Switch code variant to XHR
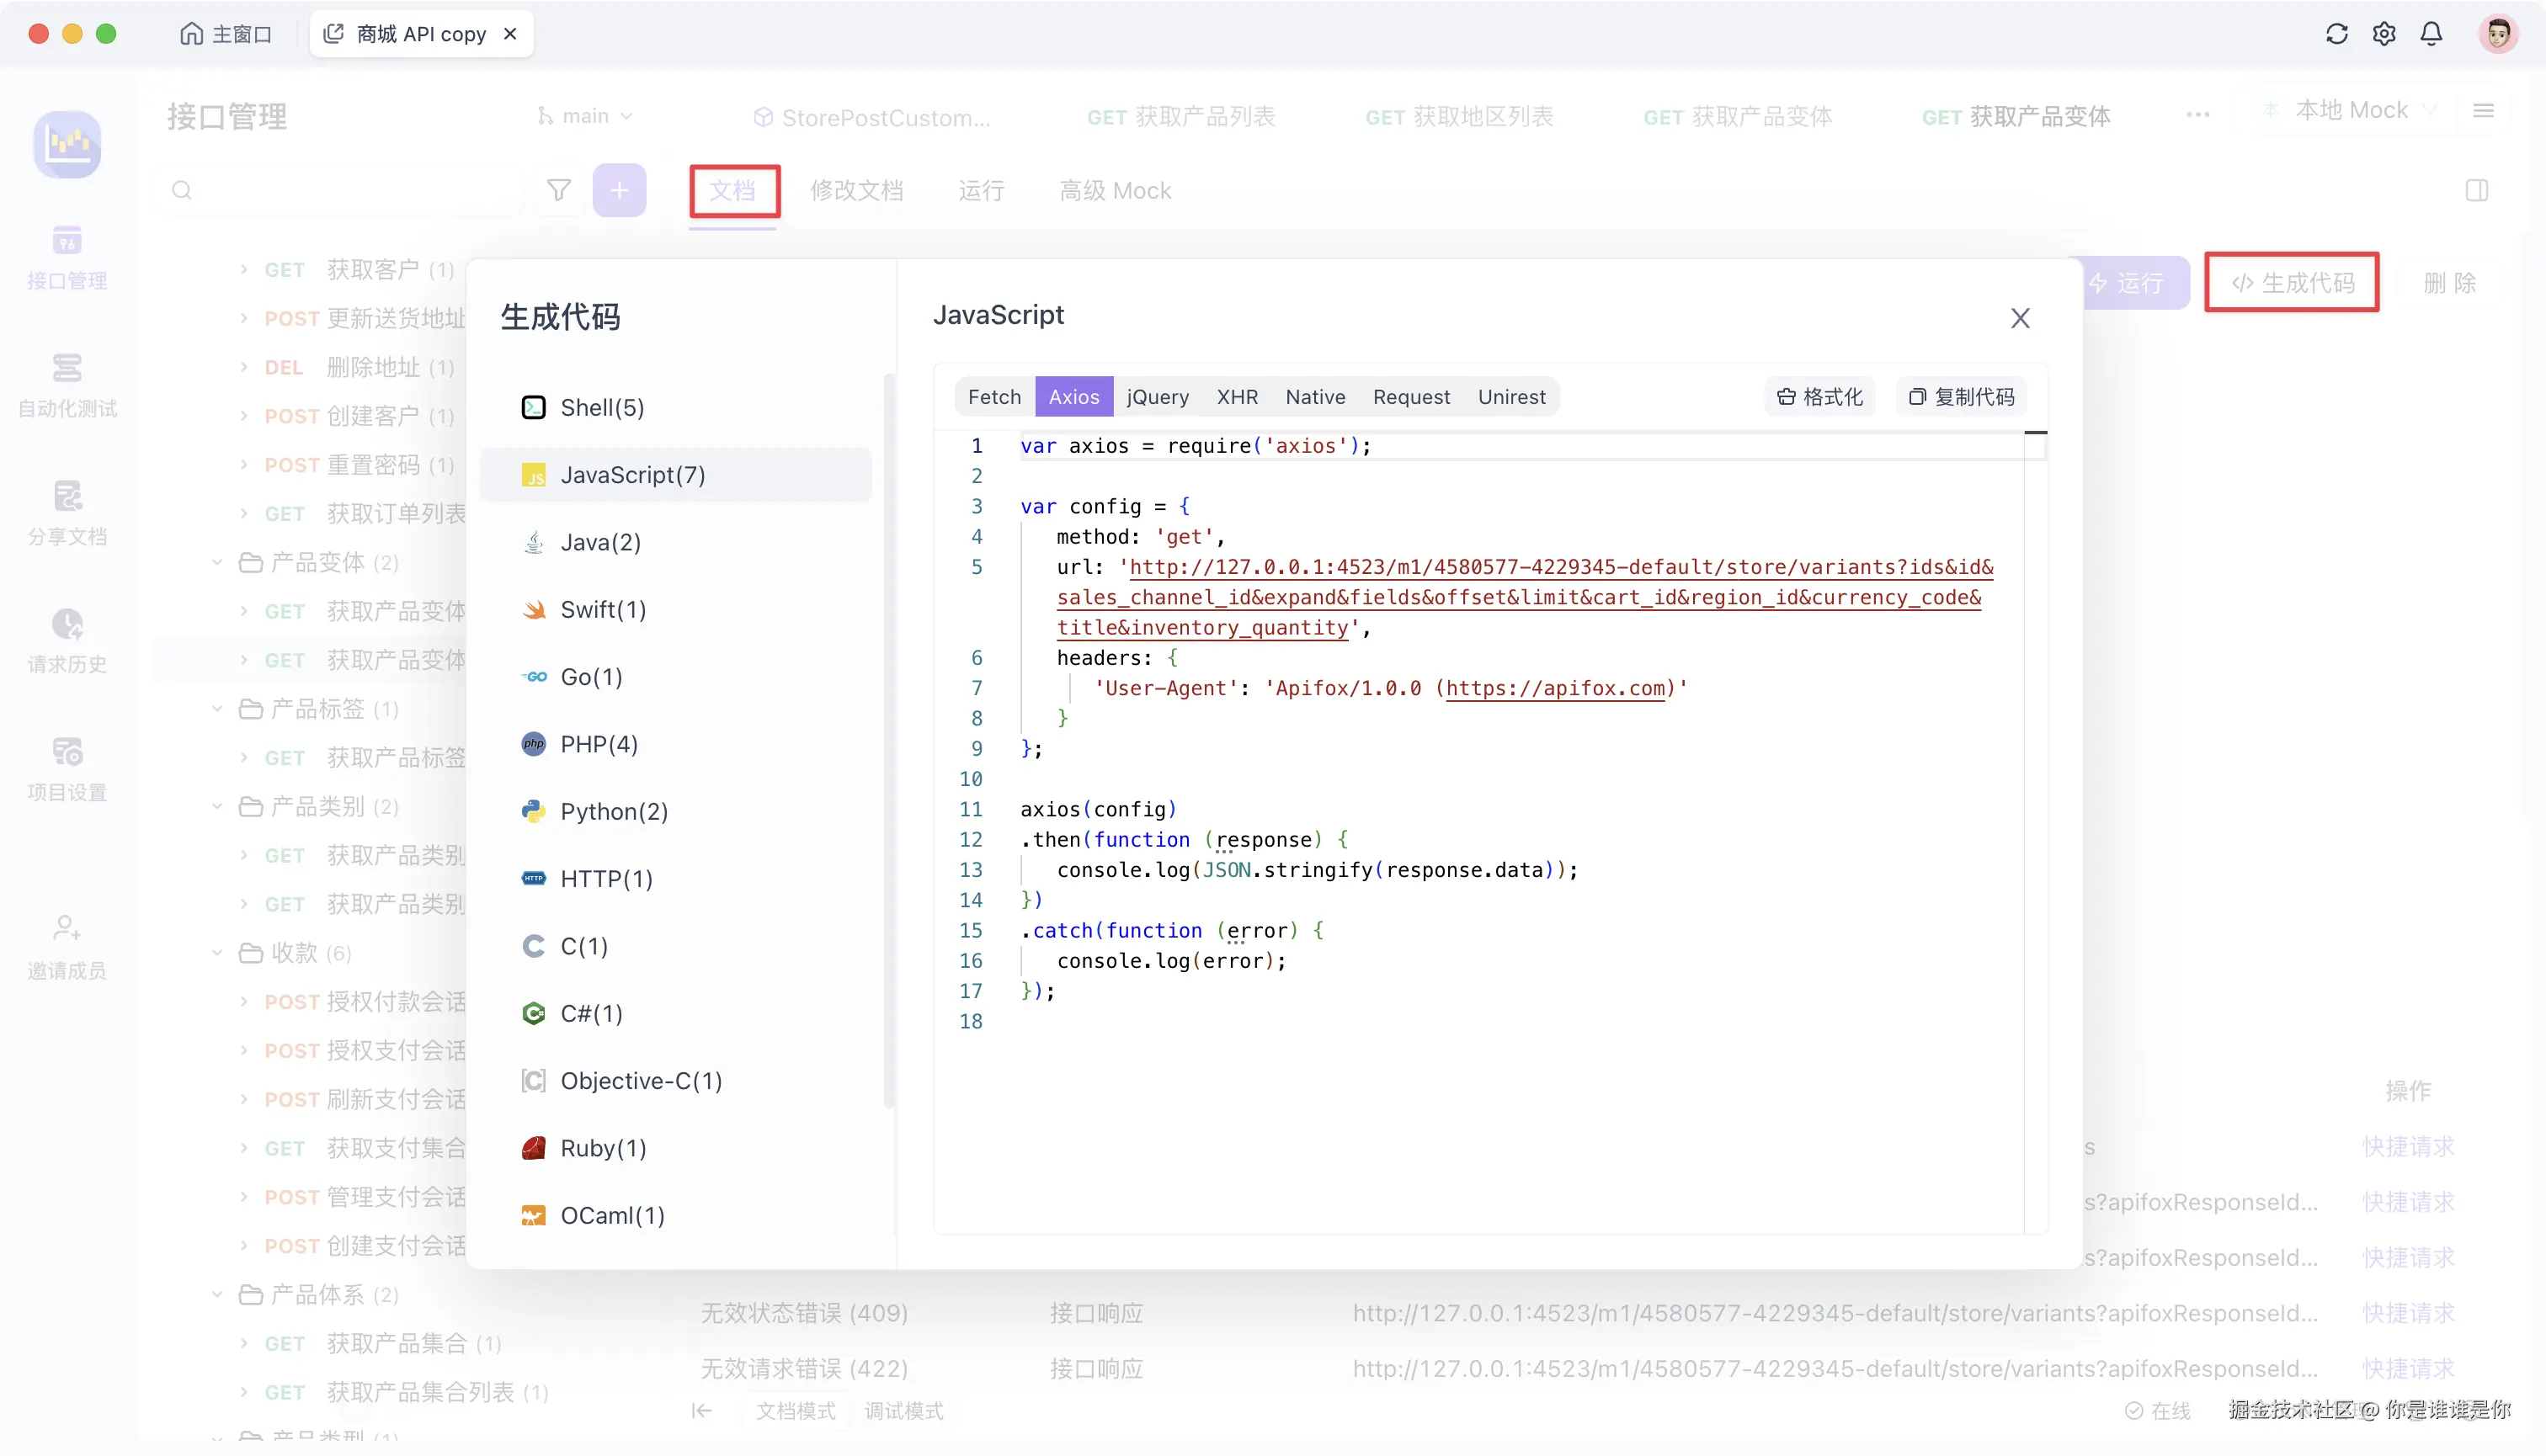This screenshot has width=2546, height=1456. pyautogui.click(x=1237, y=397)
